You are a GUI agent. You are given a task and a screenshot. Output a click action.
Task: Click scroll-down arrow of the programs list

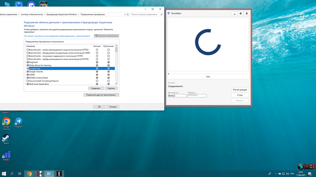(x=116, y=83)
